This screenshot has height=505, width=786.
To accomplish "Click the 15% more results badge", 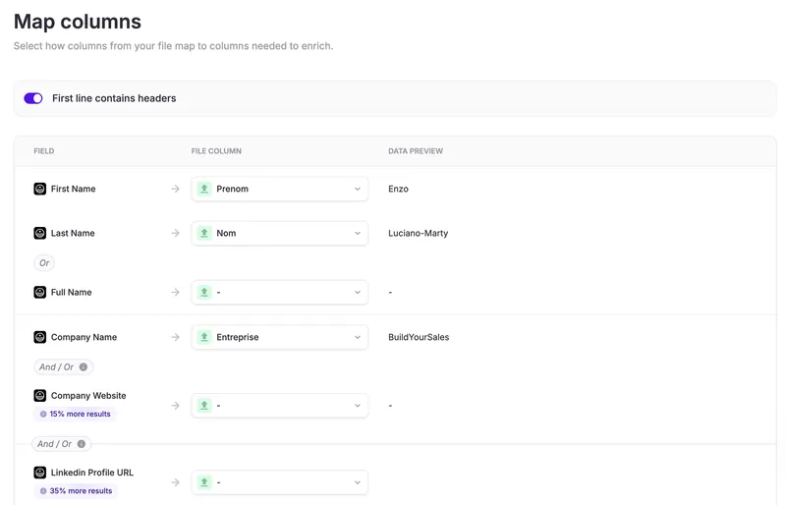I will 75,415.
